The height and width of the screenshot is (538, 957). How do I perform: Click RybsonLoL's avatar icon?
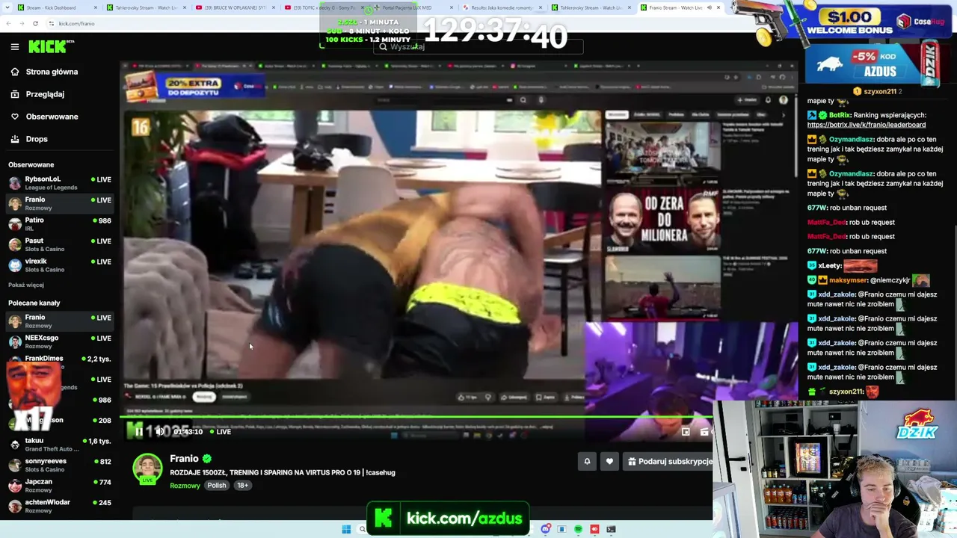(x=15, y=183)
